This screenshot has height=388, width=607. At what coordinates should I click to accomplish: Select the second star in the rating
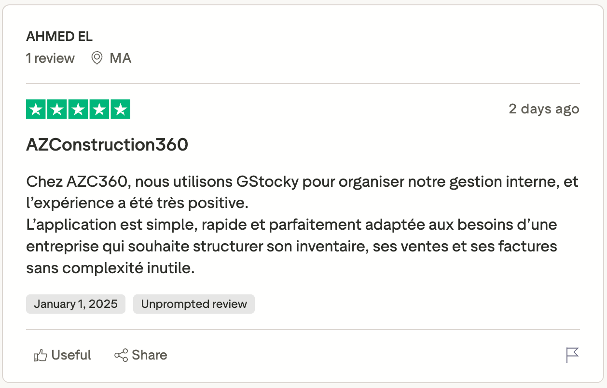coord(56,109)
